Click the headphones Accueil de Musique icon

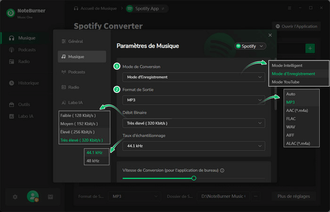point(76,8)
